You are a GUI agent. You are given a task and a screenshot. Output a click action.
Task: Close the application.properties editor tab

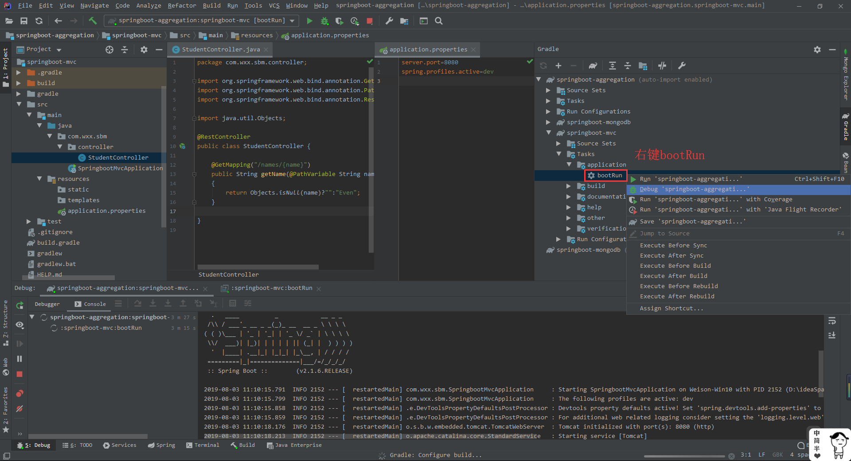tap(473, 50)
